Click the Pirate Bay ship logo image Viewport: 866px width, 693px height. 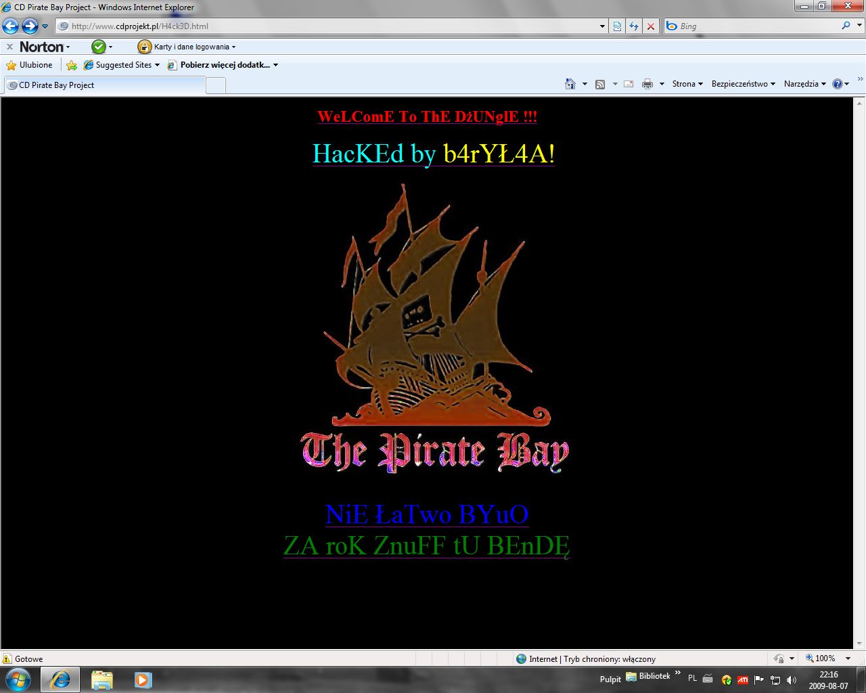pyautogui.click(x=434, y=328)
